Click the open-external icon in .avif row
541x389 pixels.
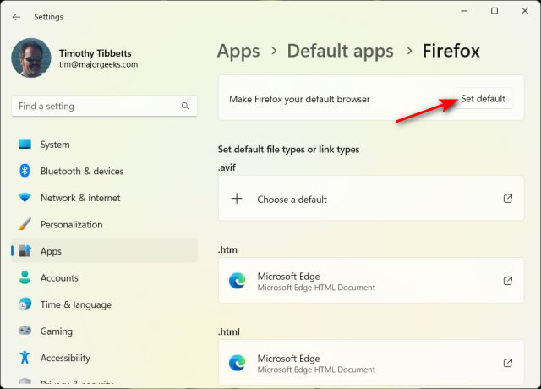(507, 199)
